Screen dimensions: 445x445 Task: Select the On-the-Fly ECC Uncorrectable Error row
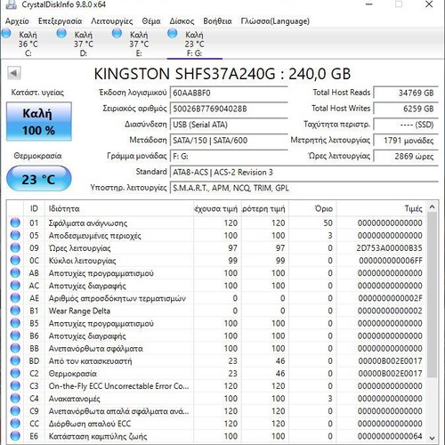(216, 386)
